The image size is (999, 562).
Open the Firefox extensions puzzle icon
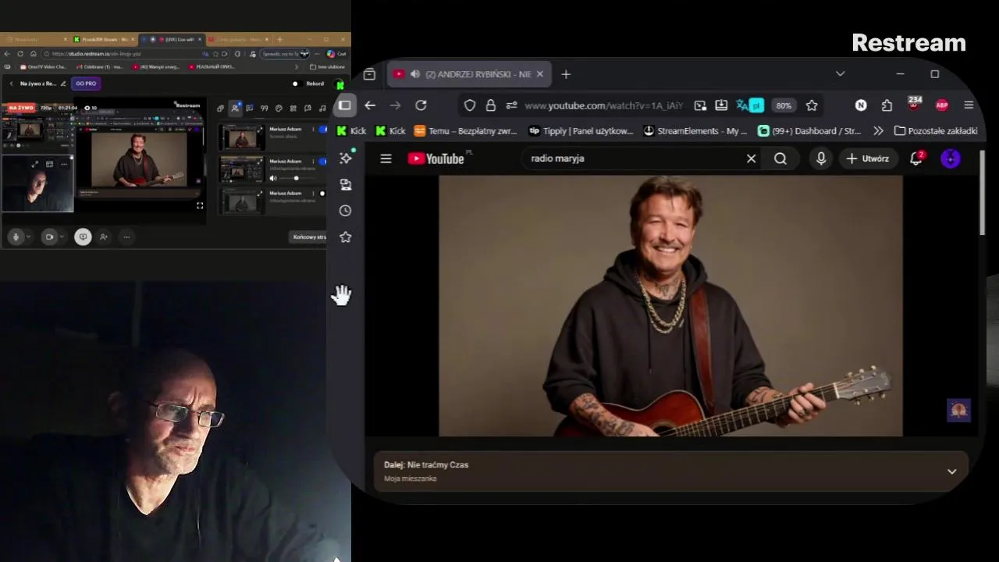[887, 105]
